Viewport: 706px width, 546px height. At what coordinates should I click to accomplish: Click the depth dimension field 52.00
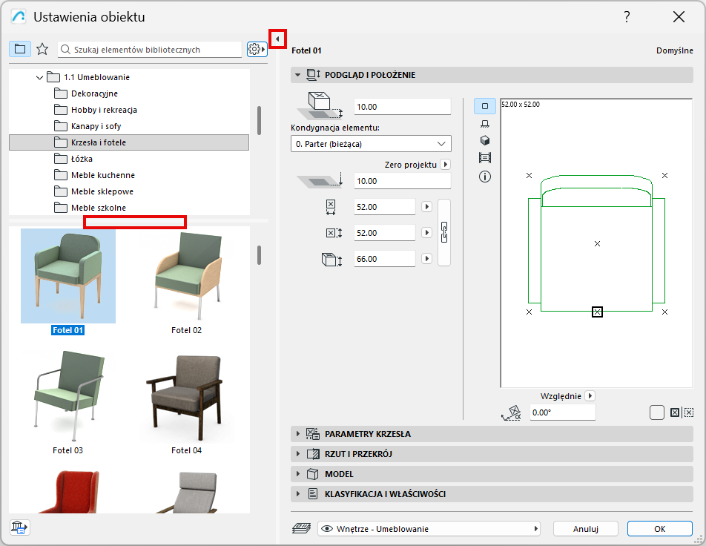click(x=384, y=233)
